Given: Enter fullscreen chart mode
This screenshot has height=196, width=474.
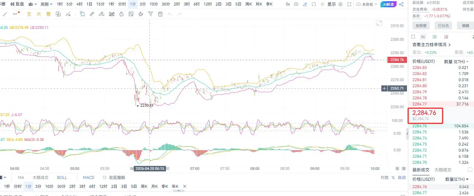Looking at the screenshot, I should pos(350,4).
